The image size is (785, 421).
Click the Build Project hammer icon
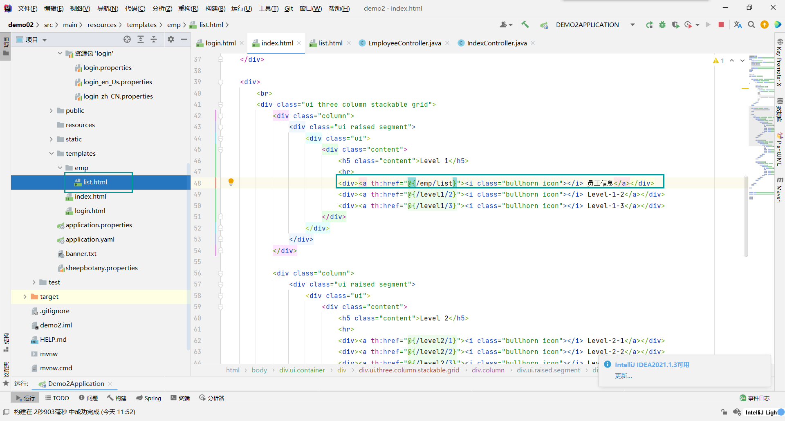coord(525,25)
